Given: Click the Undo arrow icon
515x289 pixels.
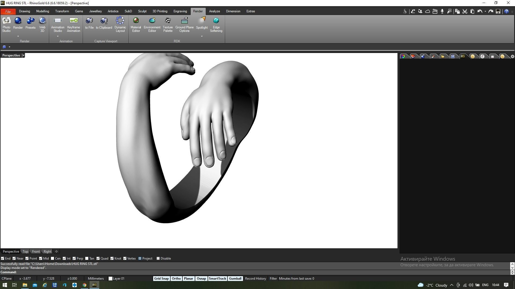Looking at the screenshot, I should [480, 11].
